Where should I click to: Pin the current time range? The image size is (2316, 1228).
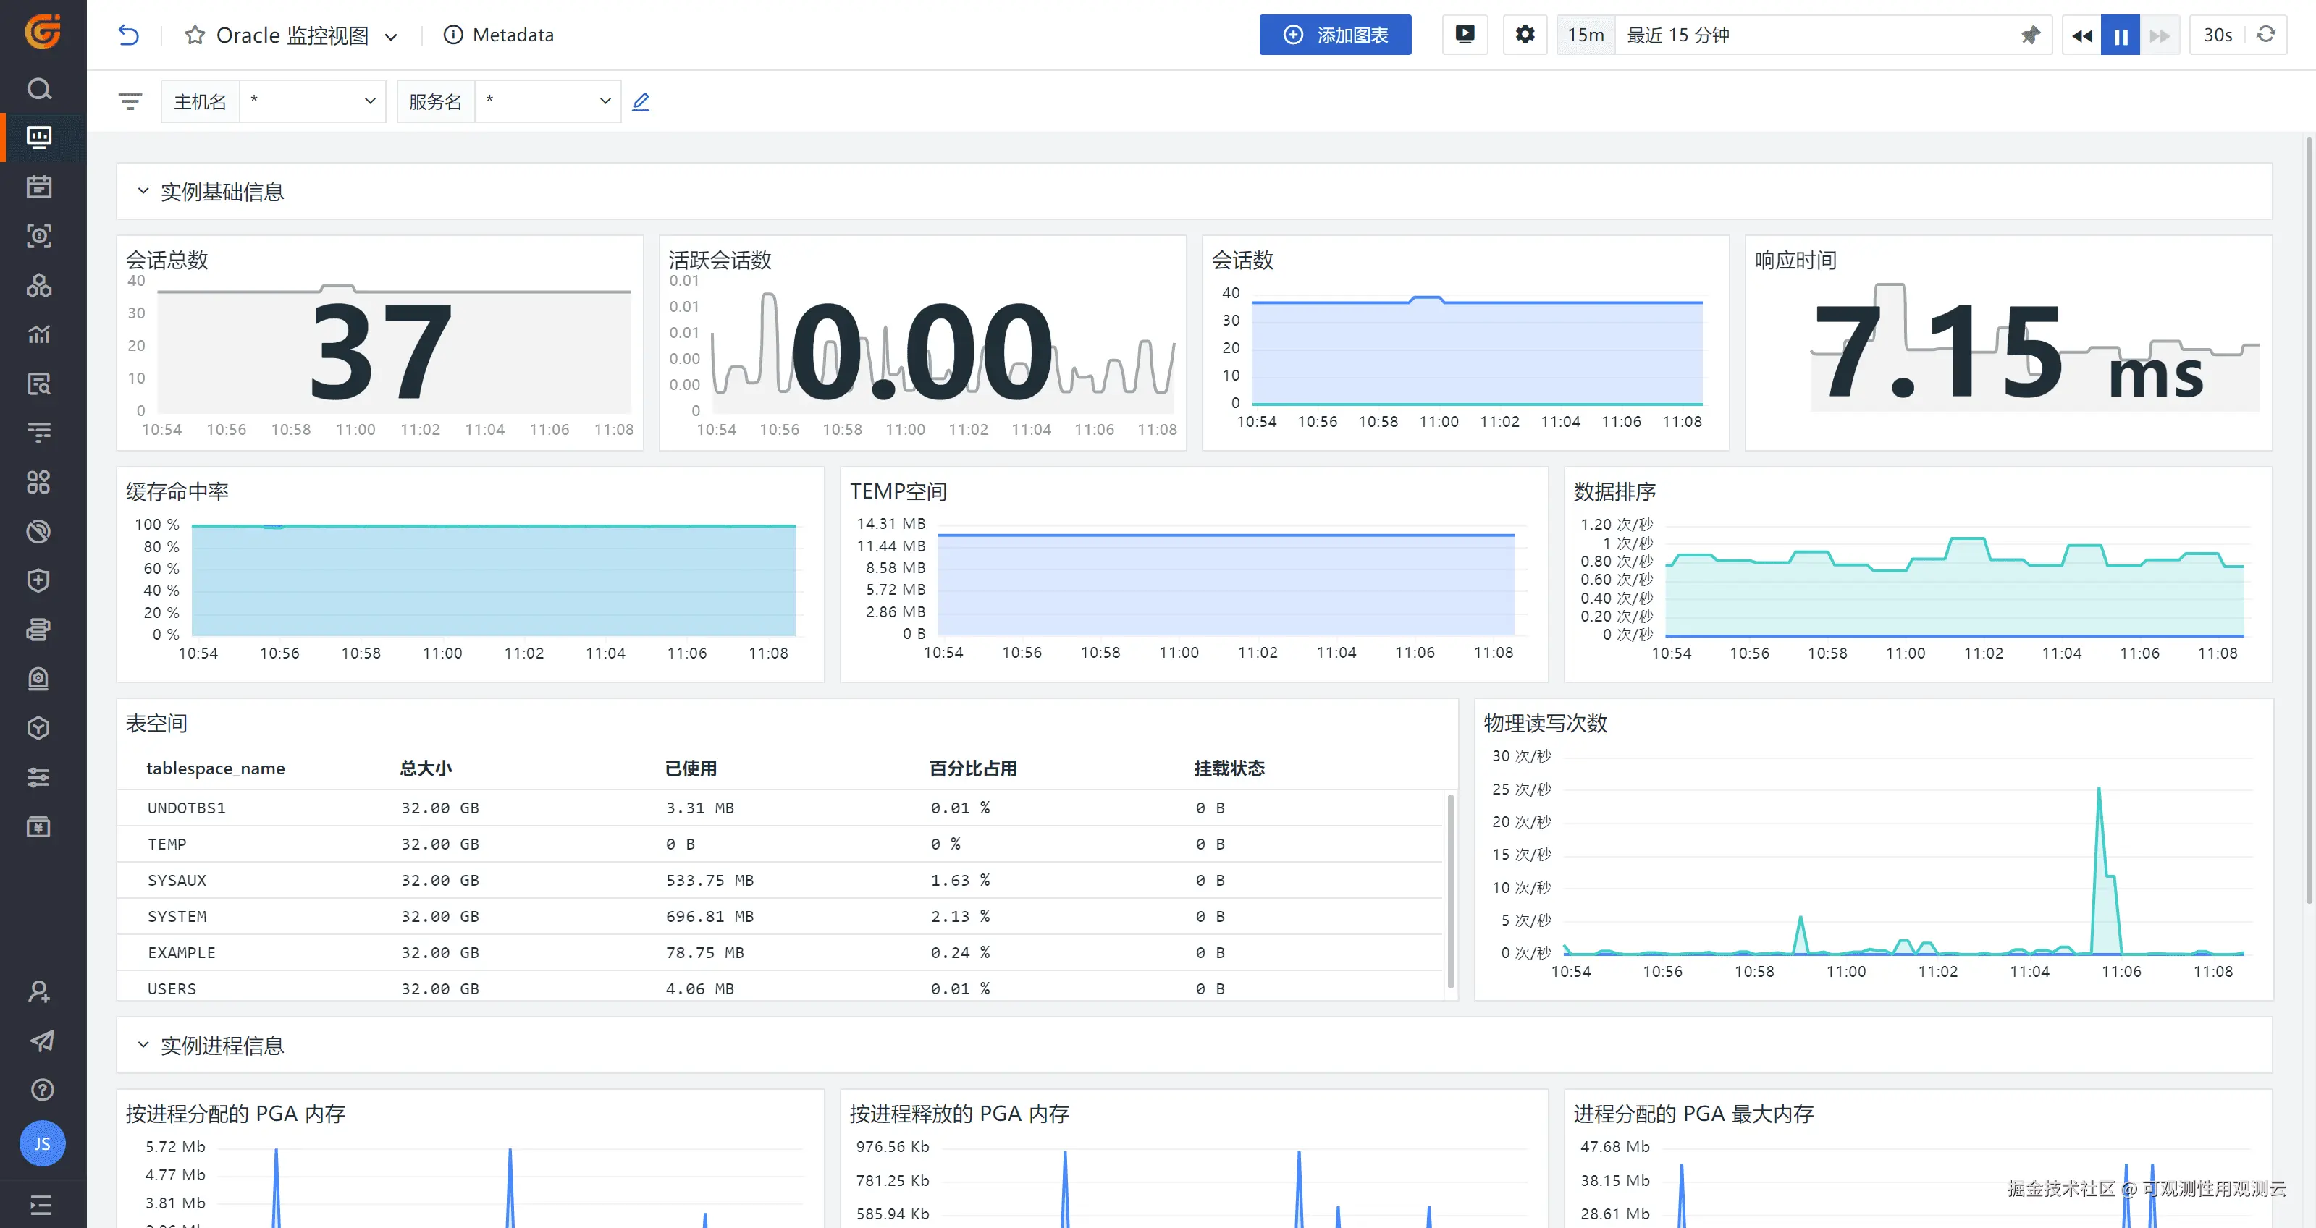coord(2030,35)
